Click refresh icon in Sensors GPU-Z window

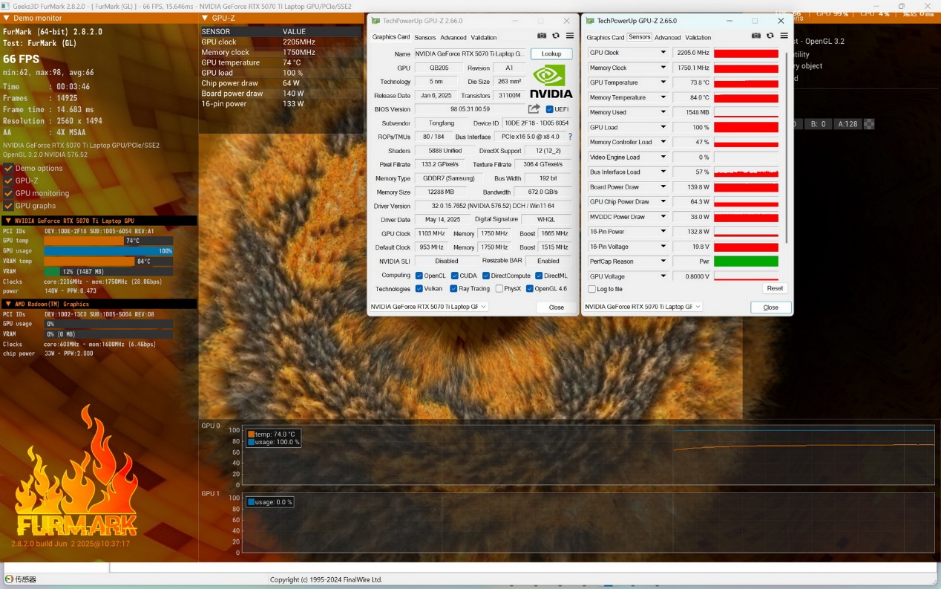point(770,36)
